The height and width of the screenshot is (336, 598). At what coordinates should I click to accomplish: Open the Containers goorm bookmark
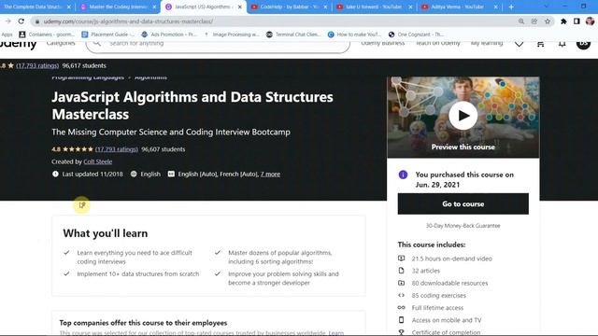pyautogui.click(x=47, y=35)
